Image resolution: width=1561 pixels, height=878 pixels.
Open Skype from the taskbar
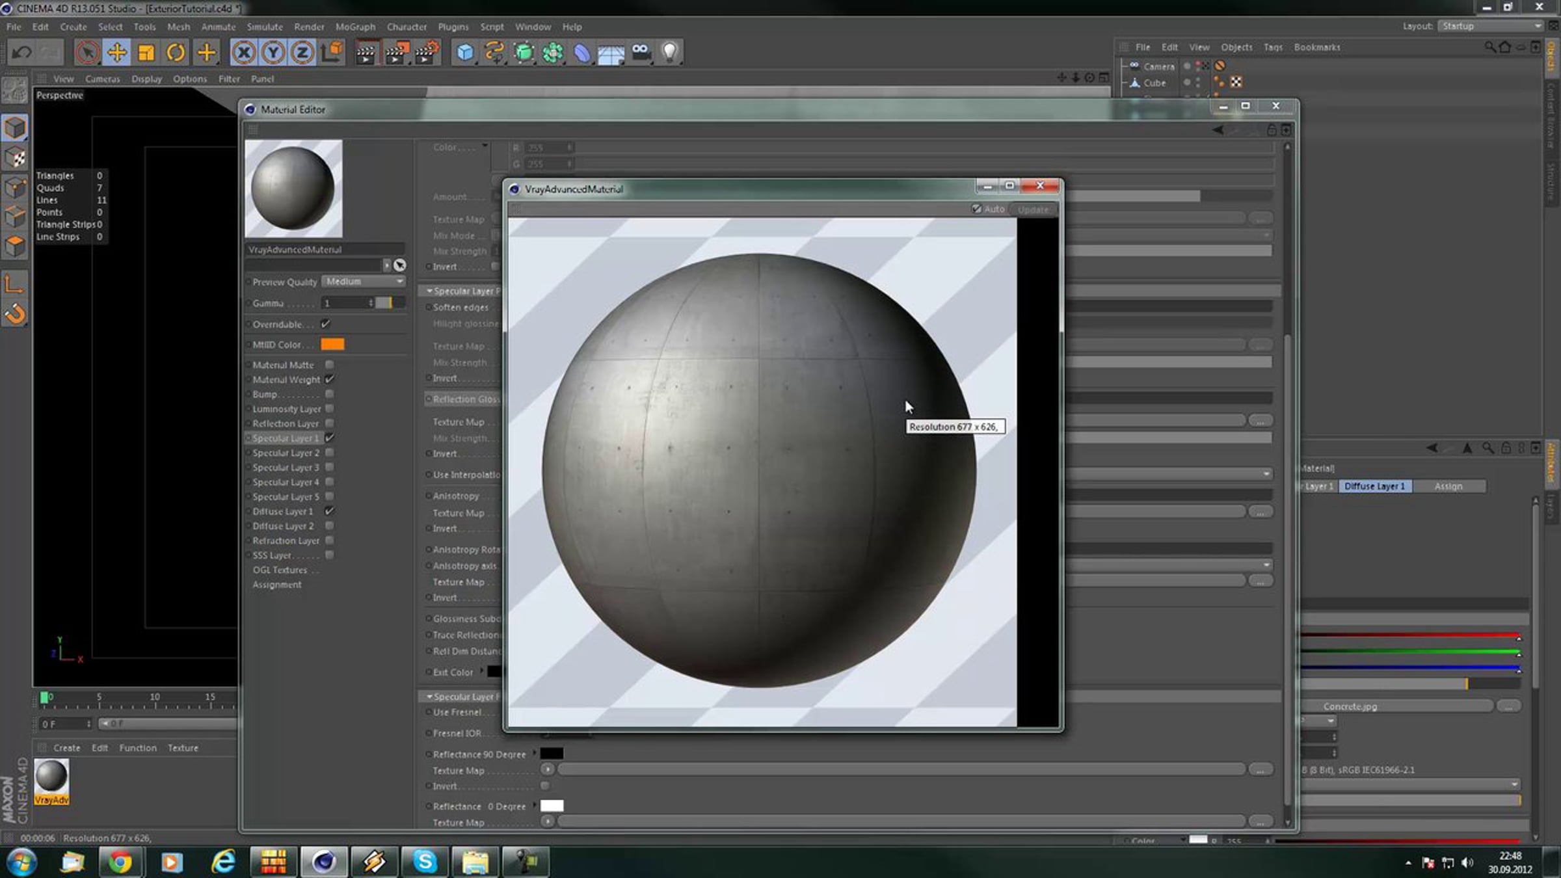[x=425, y=862]
